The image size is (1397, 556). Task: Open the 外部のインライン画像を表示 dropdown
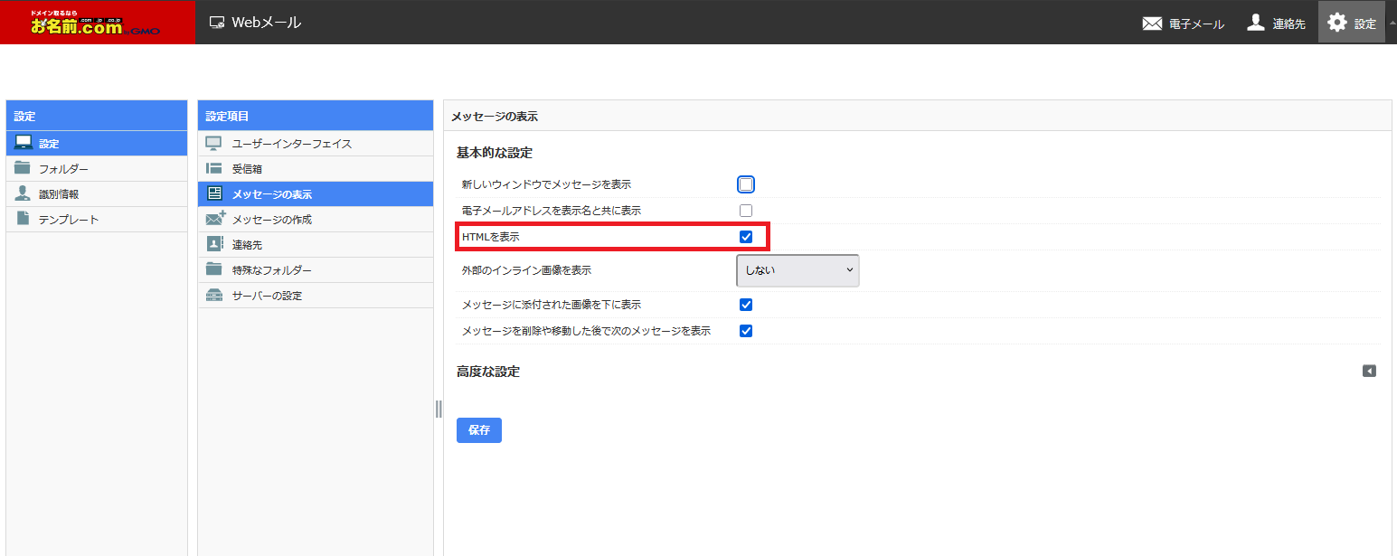click(798, 270)
